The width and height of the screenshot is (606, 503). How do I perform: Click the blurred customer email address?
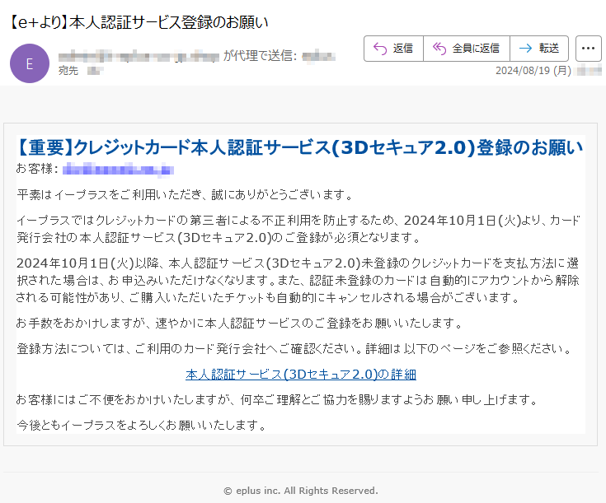pyautogui.click(x=118, y=170)
